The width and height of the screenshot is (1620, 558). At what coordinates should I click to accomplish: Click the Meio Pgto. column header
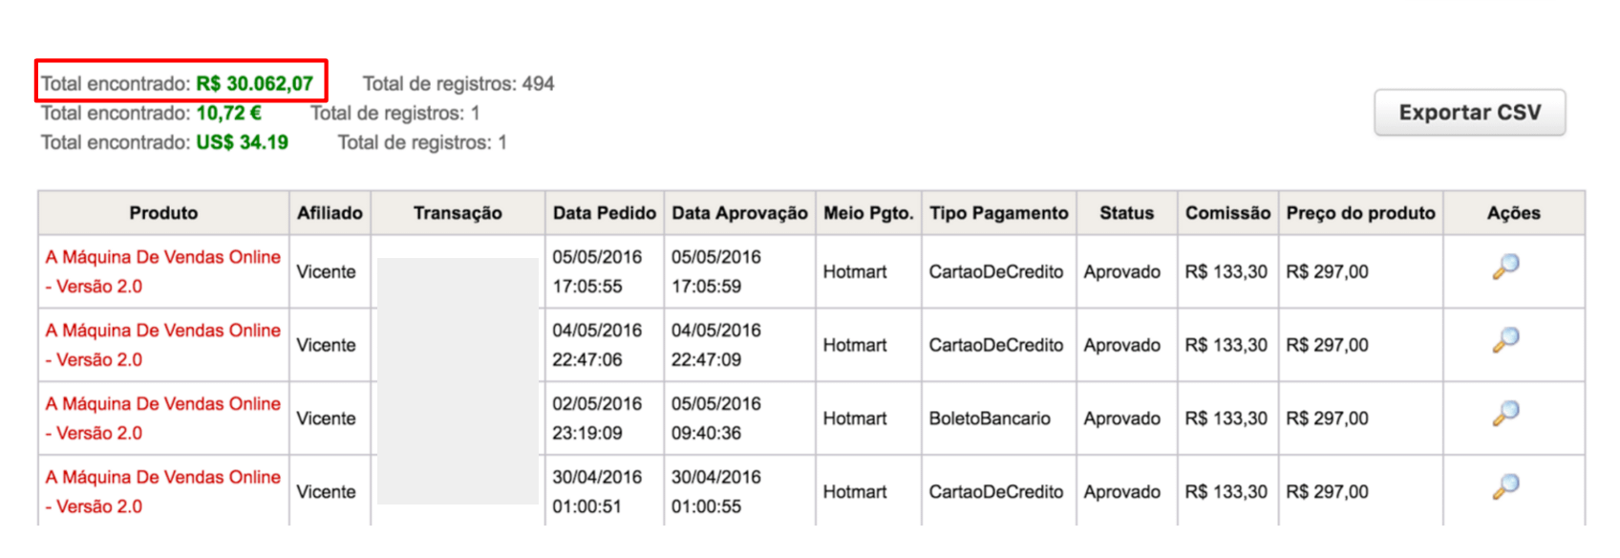tap(868, 213)
